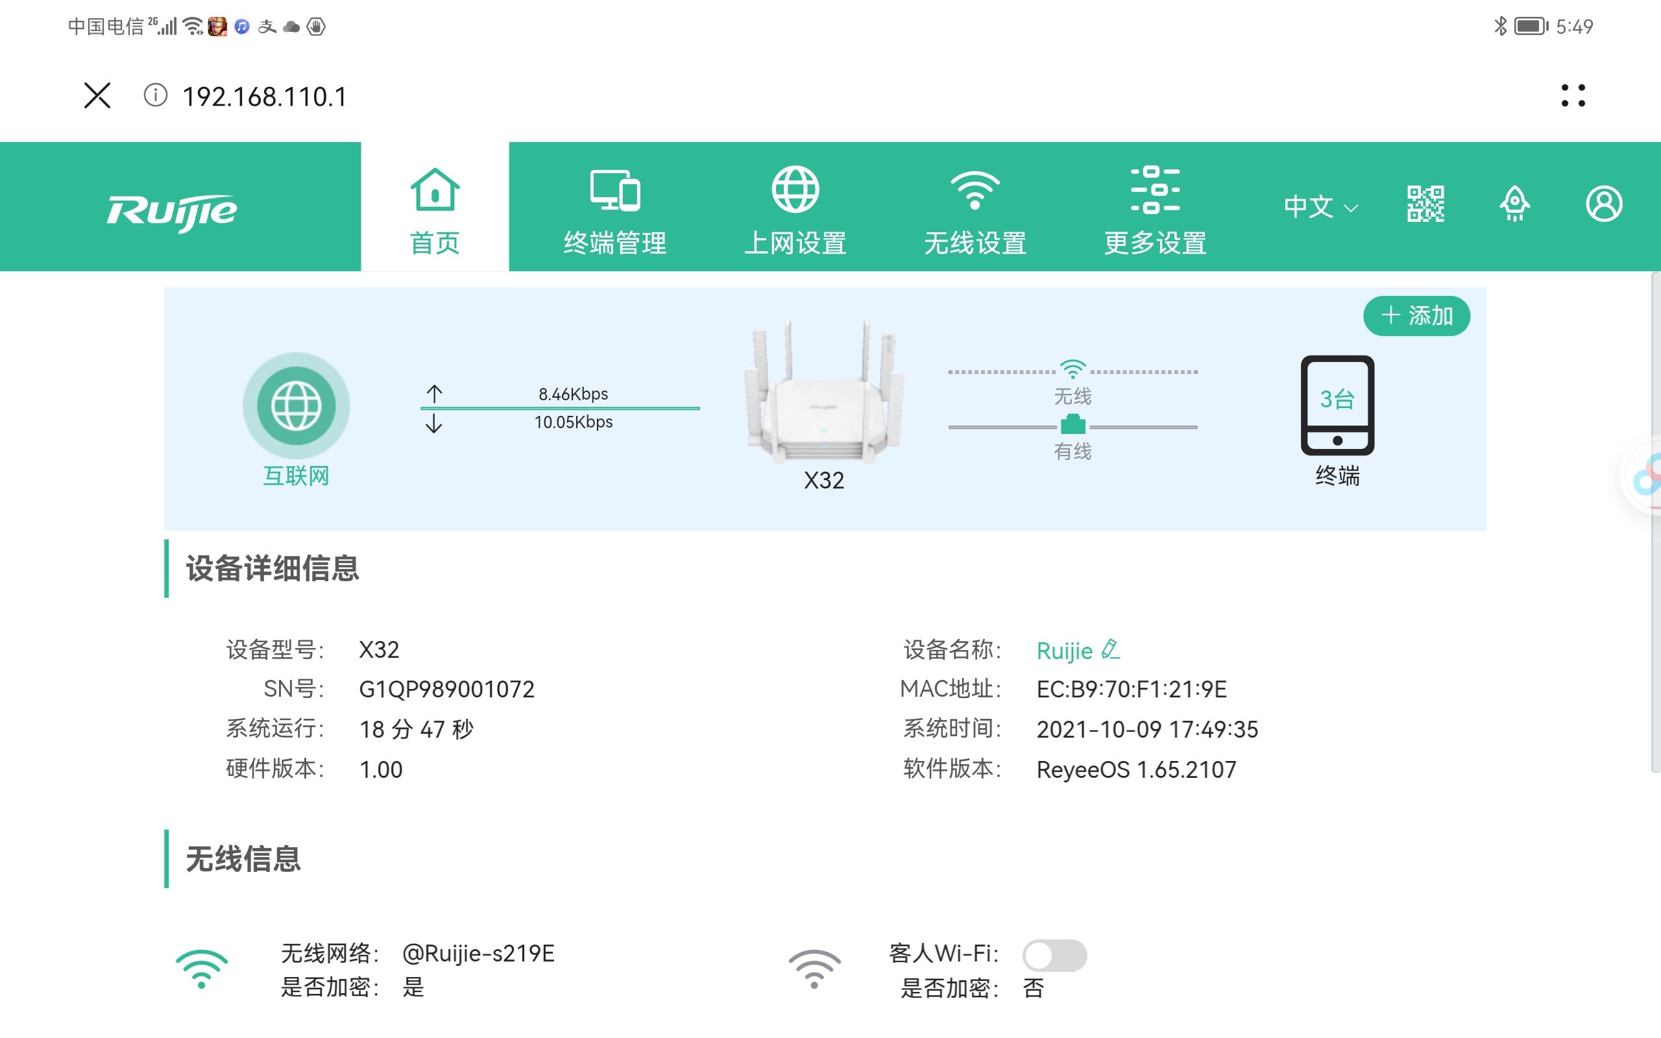Click SN number G1QP989001072
The image size is (1661, 1038).
pyautogui.click(x=447, y=689)
